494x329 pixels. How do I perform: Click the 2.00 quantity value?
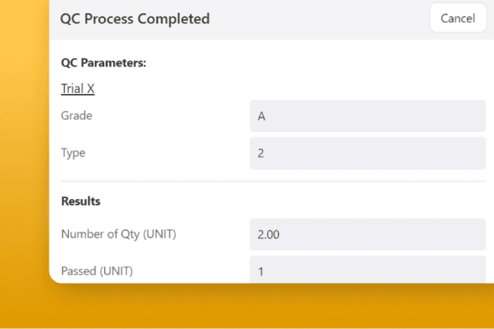(x=269, y=234)
